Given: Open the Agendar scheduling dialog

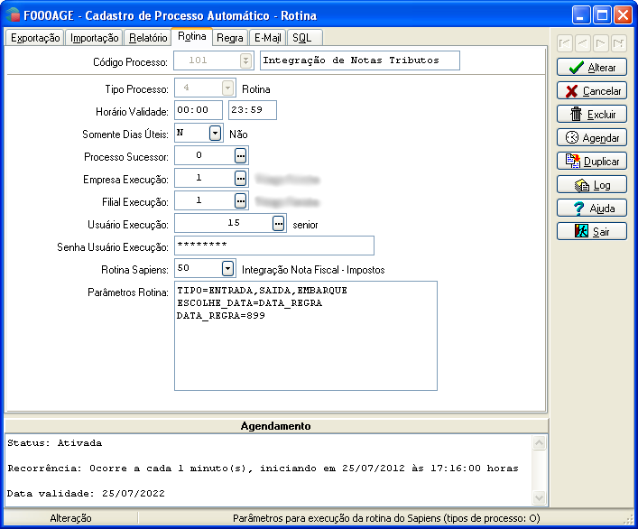Looking at the screenshot, I should click(x=592, y=137).
